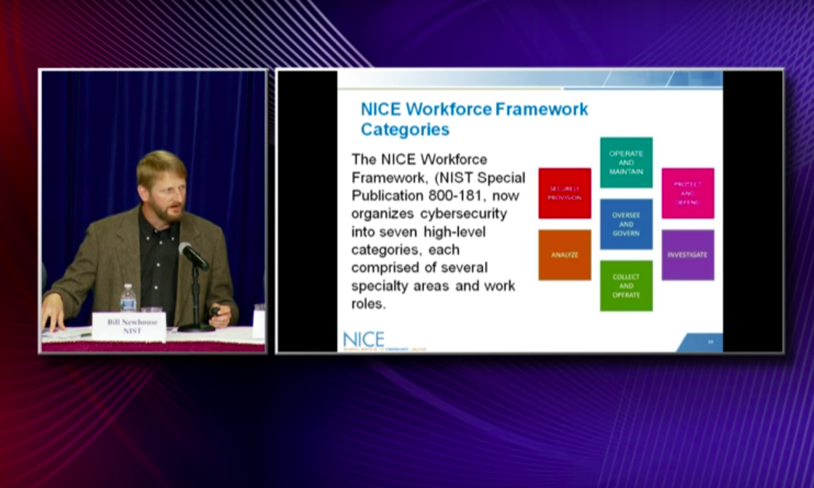Image resolution: width=814 pixels, height=488 pixels.
Task: Click the blue Oversee and Govern tile
Action: (x=626, y=224)
